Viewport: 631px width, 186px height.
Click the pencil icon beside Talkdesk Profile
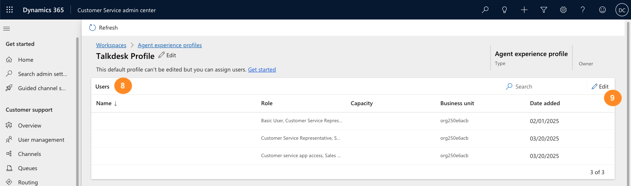161,55
